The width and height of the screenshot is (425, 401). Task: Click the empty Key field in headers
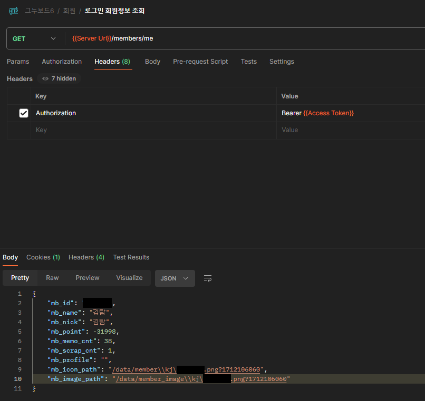tap(153, 130)
